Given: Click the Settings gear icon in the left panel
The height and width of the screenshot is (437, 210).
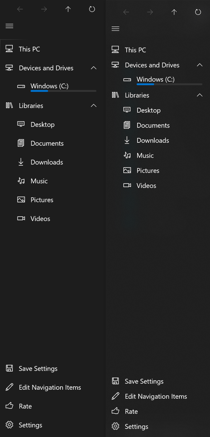Looking at the screenshot, I should pyautogui.click(x=9, y=425).
